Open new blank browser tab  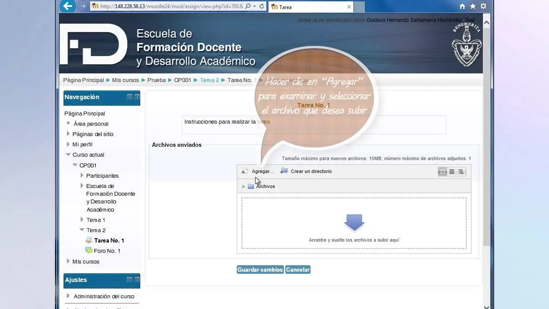(x=359, y=7)
